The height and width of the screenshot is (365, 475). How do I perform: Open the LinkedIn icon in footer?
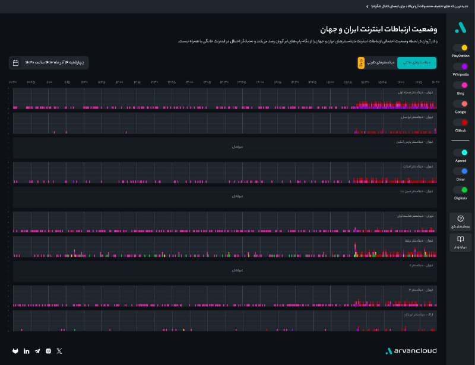pyautogui.click(x=26, y=351)
